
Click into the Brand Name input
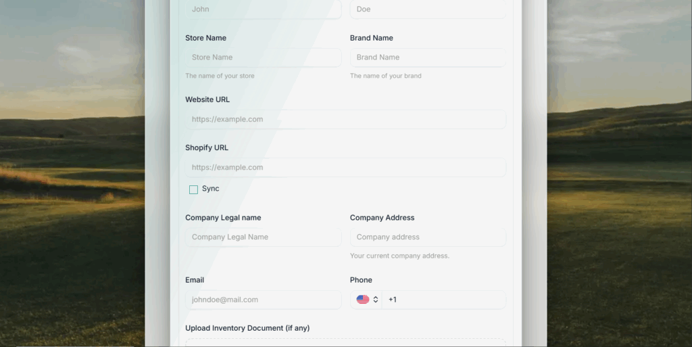click(x=428, y=57)
